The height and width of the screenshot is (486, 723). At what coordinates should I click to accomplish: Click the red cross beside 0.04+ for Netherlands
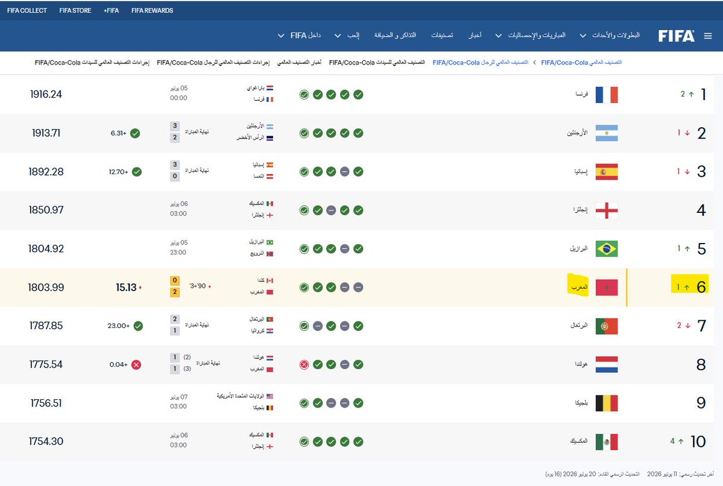(x=136, y=365)
